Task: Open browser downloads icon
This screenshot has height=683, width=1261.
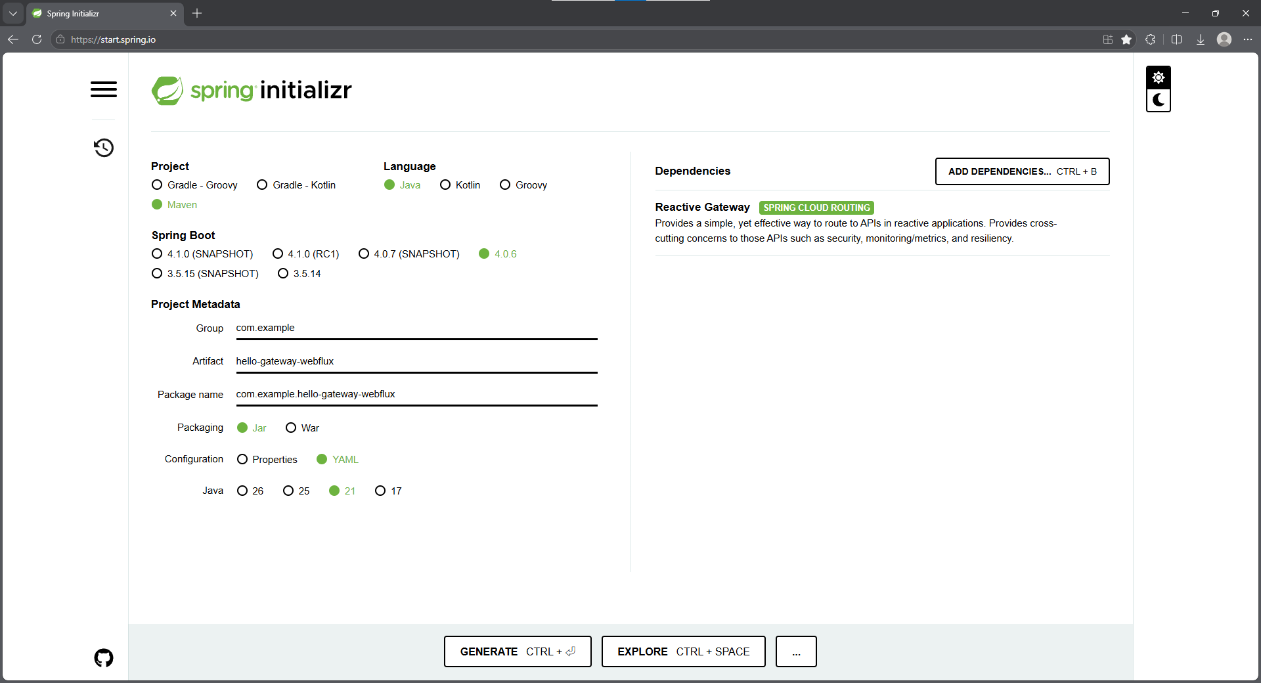Action: tap(1200, 39)
